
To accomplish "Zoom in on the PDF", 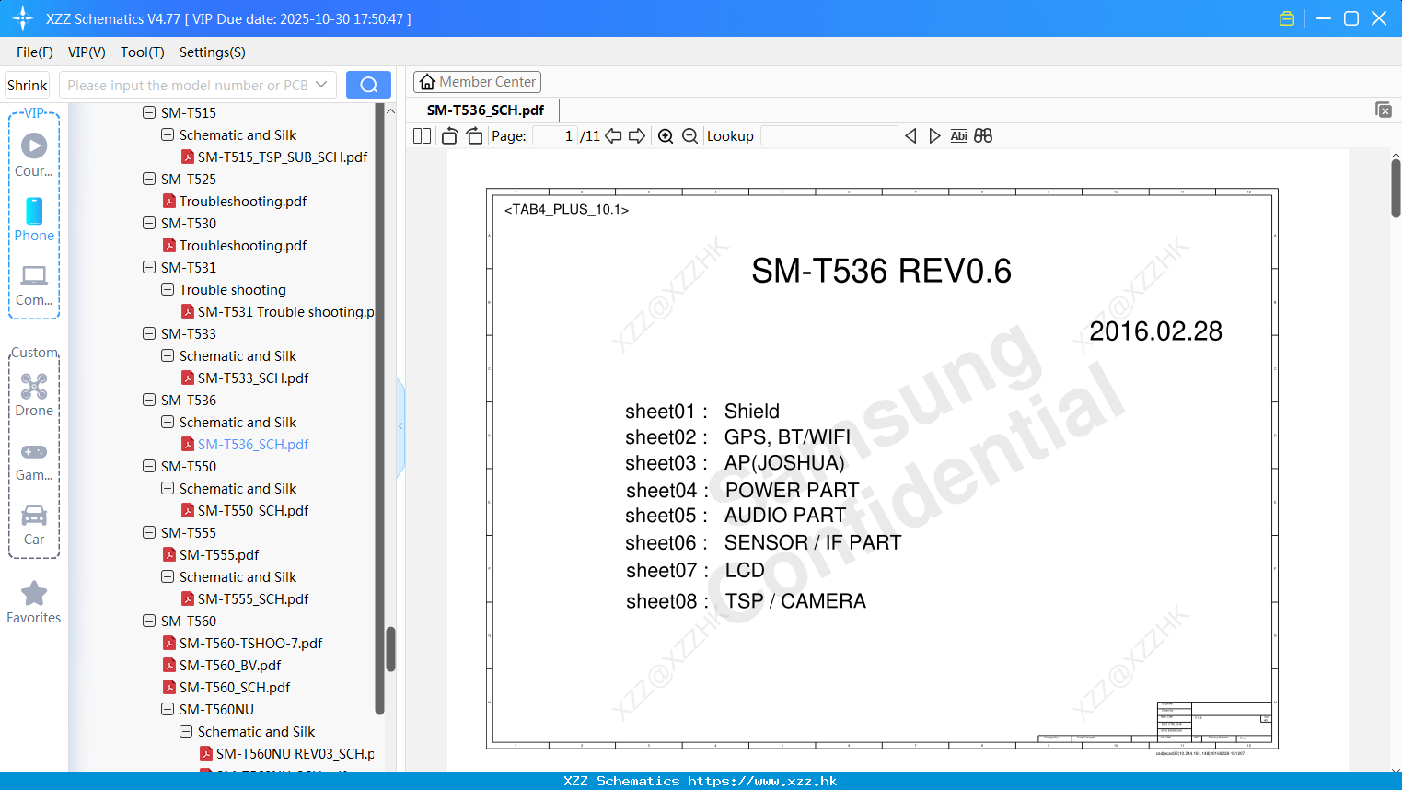I will coord(666,135).
